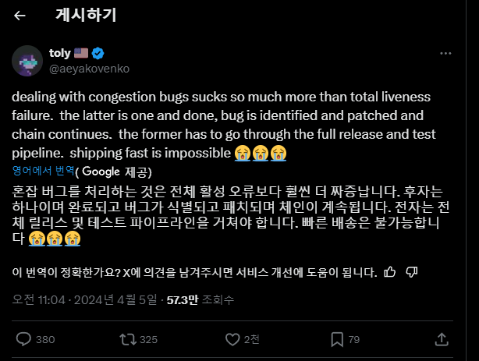This screenshot has width=479, height=361.
Task: Open the three-dot more options menu
Action: [x=445, y=54]
